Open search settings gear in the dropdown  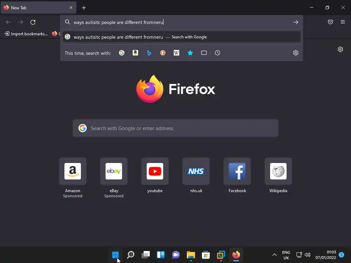pyautogui.click(x=296, y=53)
